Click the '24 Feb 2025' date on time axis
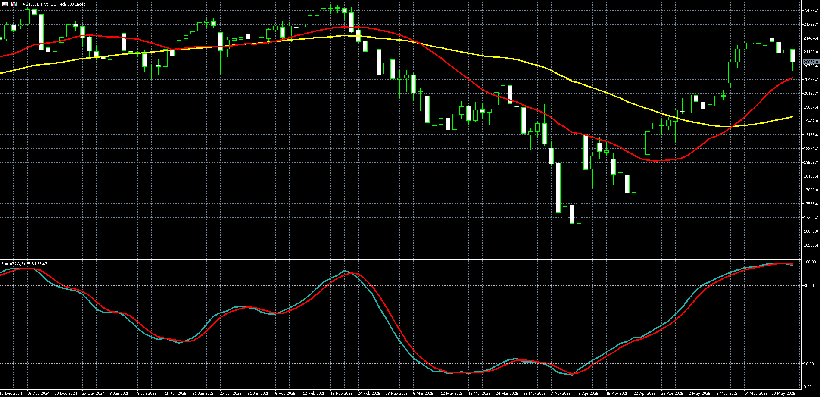This screenshot has width=820, height=397. coord(369,394)
